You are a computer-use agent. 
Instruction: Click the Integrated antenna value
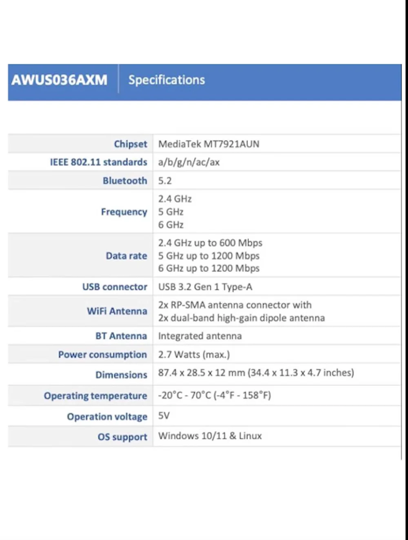[200, 336]
